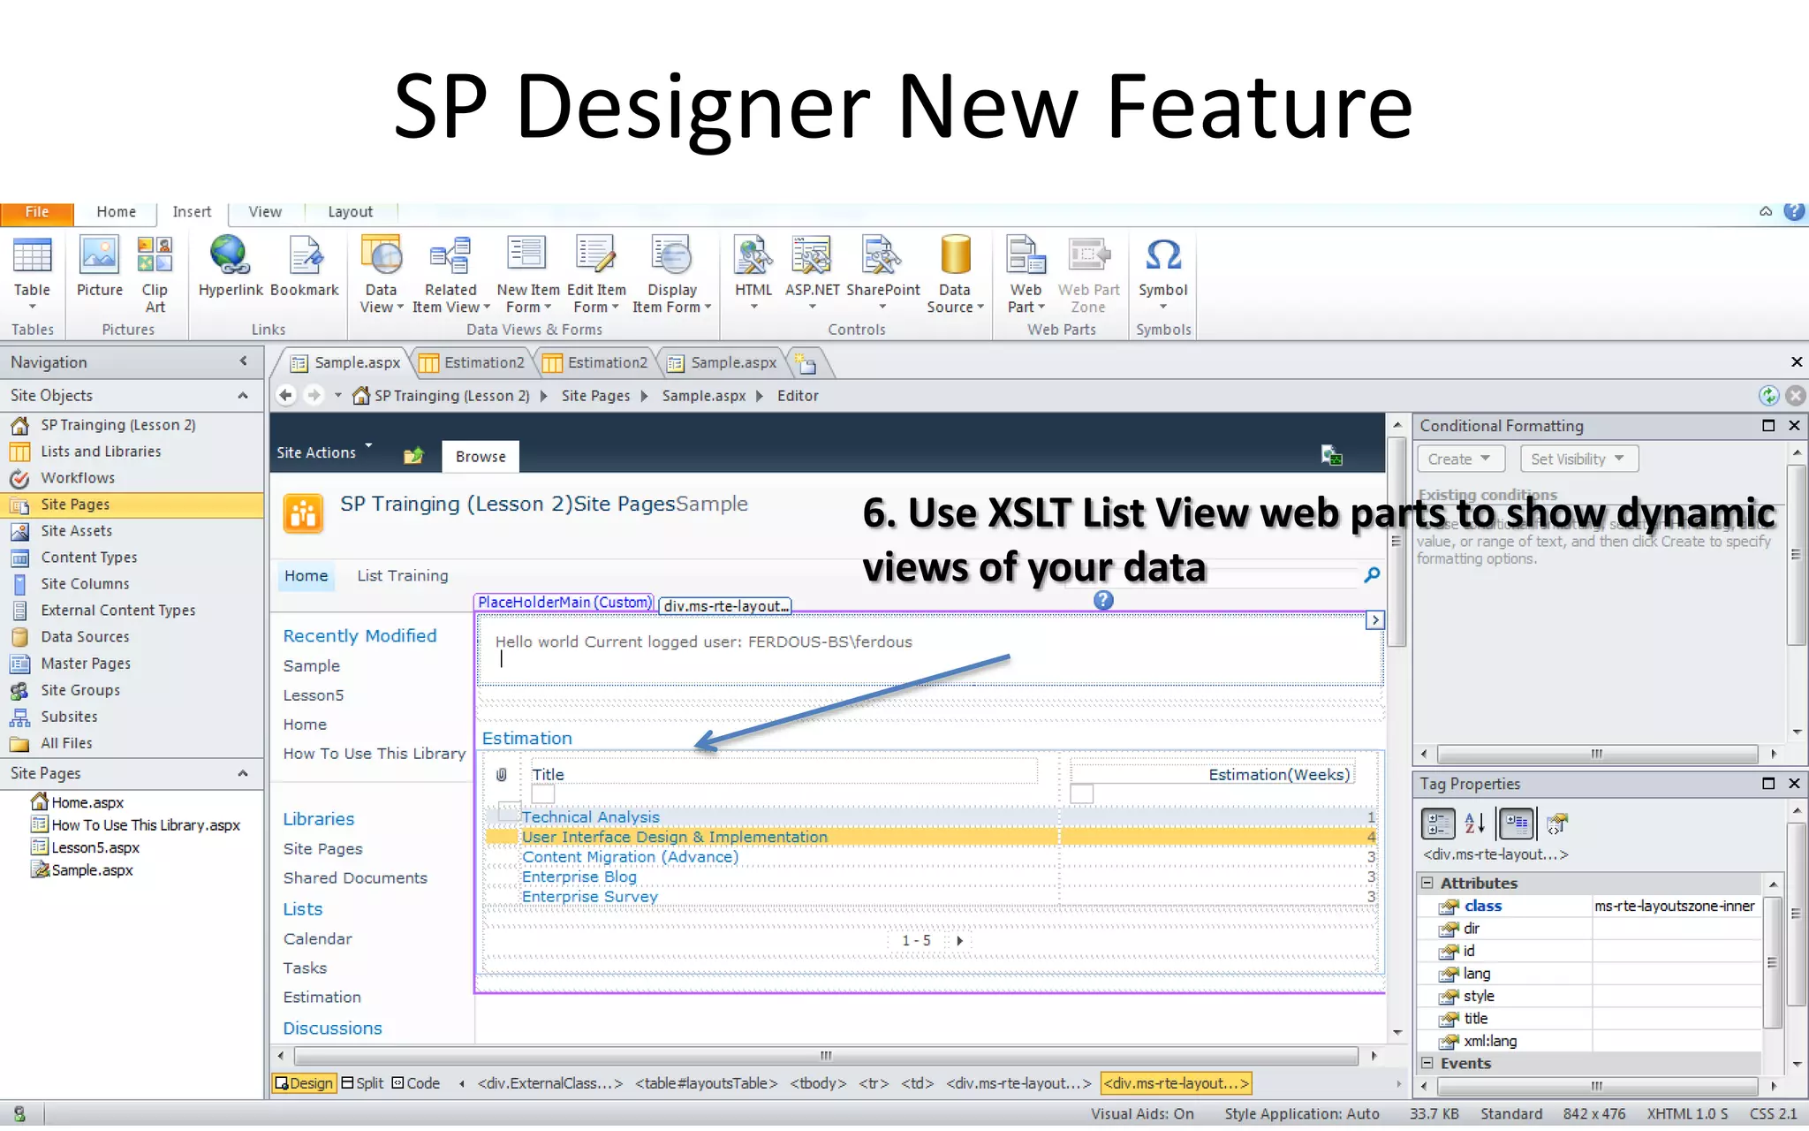Open the Data View ribbon button
The image size is (1809, 1131).
381,274
